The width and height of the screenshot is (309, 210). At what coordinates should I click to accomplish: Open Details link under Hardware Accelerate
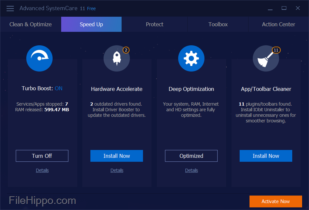click(117, 170)
